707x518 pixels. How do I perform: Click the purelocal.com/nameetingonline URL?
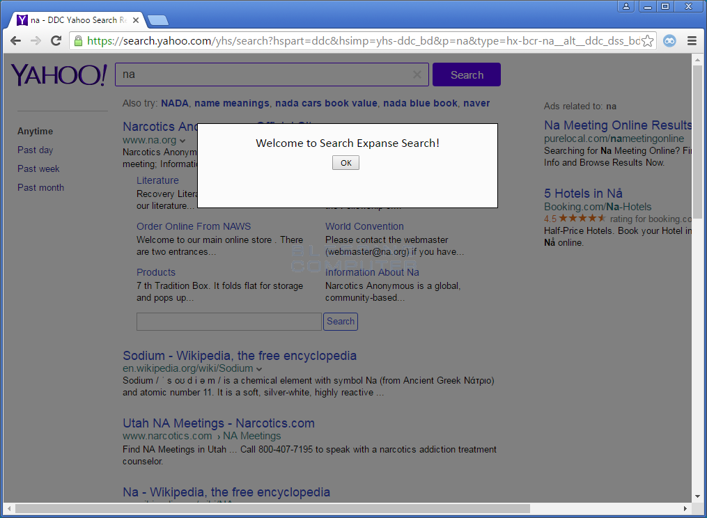coord(614,139)
